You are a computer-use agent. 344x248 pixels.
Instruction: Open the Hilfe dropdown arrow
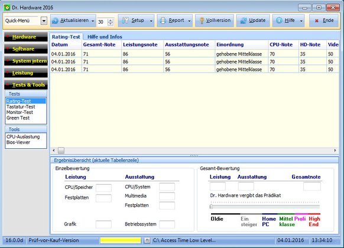tap(301, 21)
